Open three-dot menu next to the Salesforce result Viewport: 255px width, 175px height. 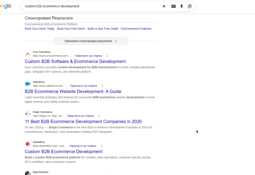[102, 86]
